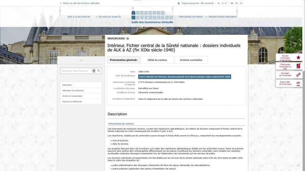Select Archives numérisées tab
This screenshot has width=305, height=171.
[x=191, y=60]
